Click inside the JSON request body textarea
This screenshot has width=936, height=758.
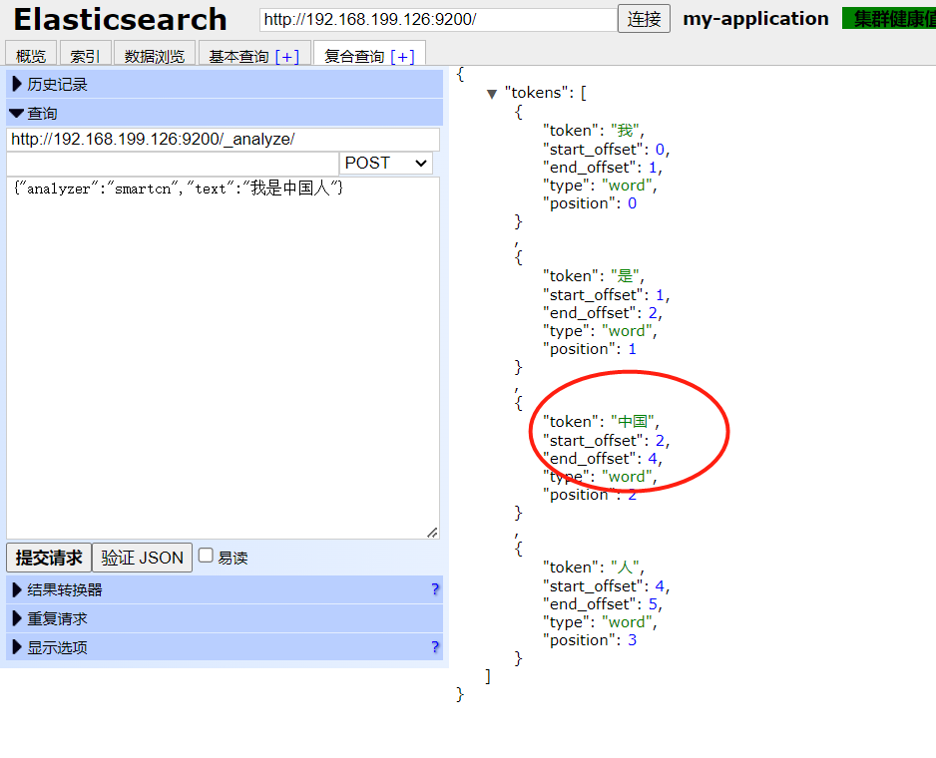tap(223, 358)
